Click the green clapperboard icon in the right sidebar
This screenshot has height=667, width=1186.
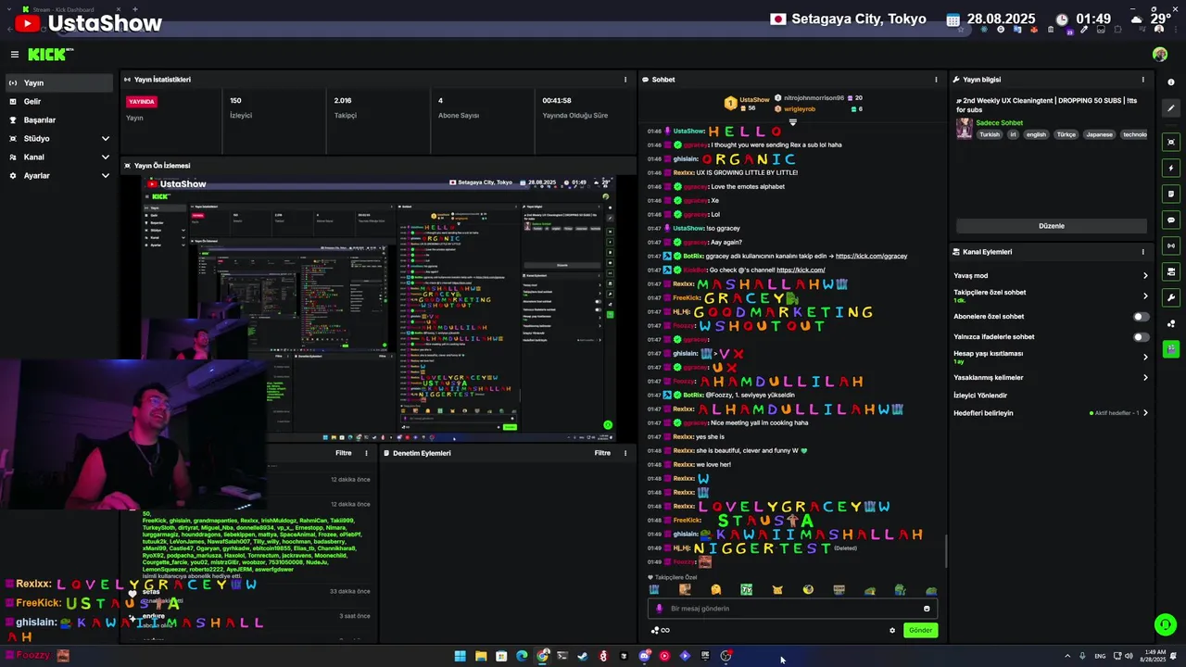1171,349
